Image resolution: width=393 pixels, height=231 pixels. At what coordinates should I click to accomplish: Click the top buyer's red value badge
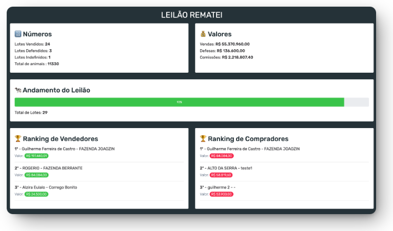coord(221,156)
